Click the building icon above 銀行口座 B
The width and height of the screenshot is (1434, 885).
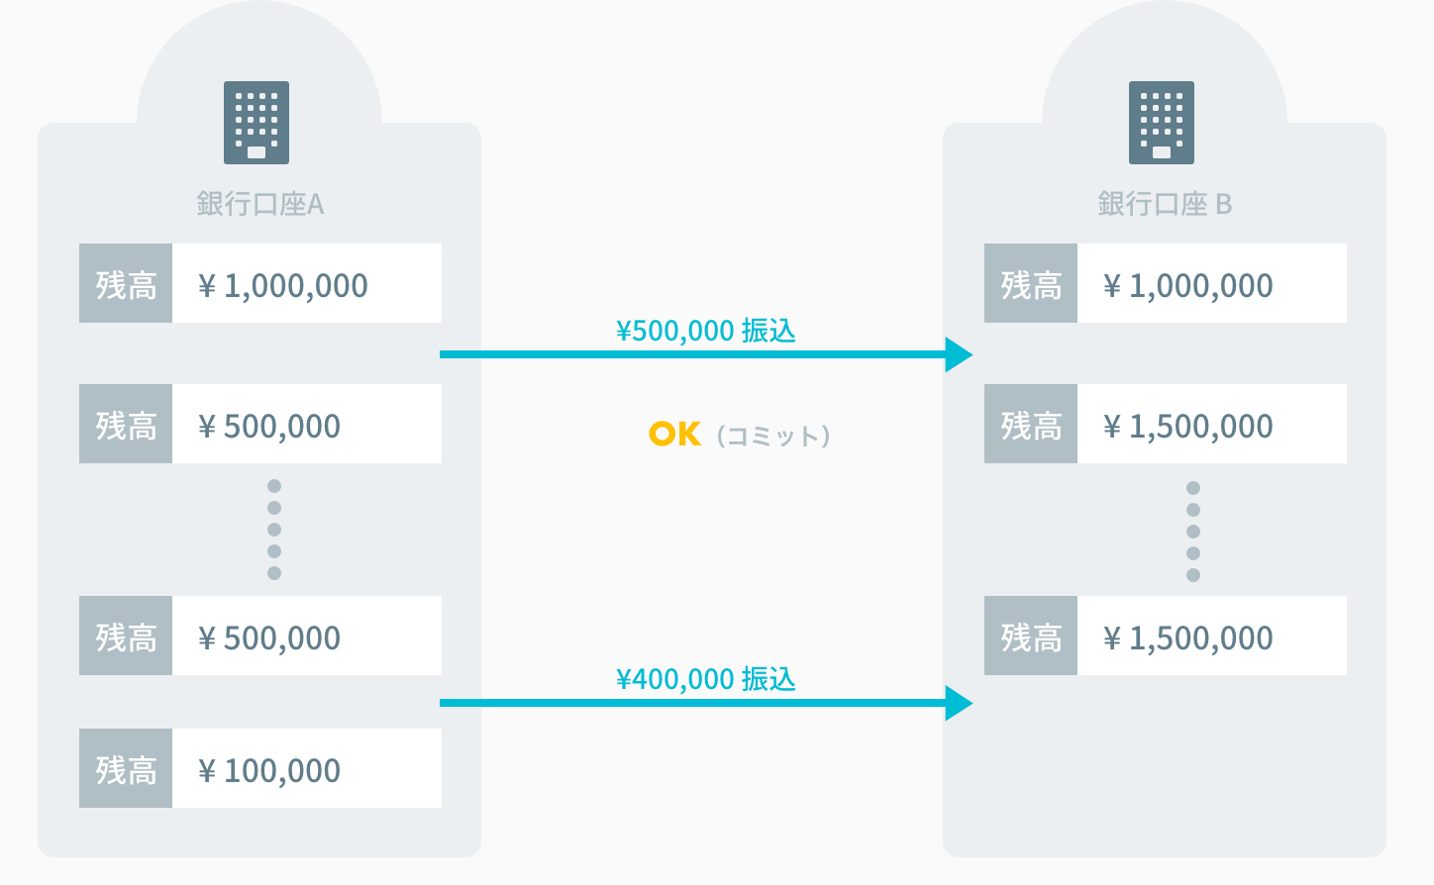click(1162, 123)
